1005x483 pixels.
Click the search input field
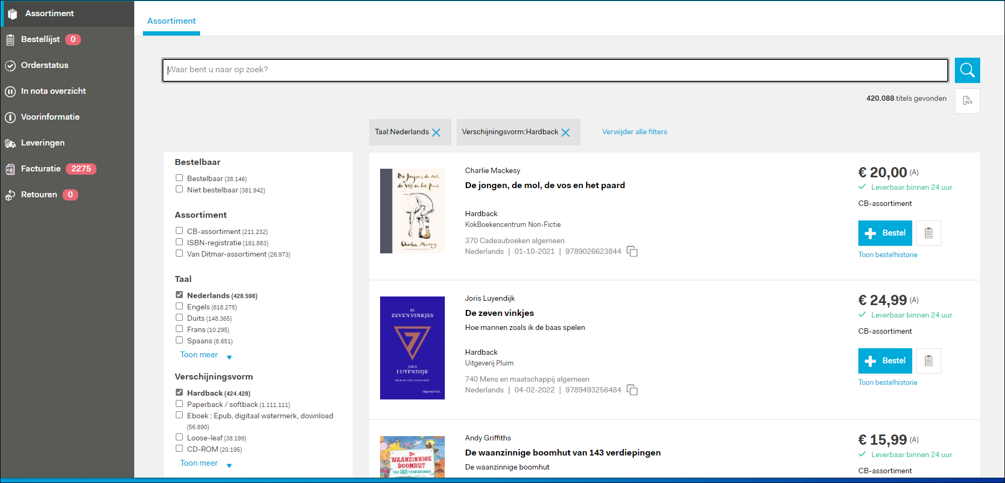pyautogui.click(x=555, y=70)
